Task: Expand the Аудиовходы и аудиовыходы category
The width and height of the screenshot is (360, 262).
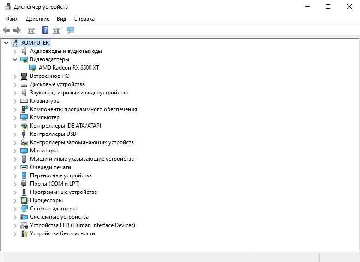Action: click(15, 51)
